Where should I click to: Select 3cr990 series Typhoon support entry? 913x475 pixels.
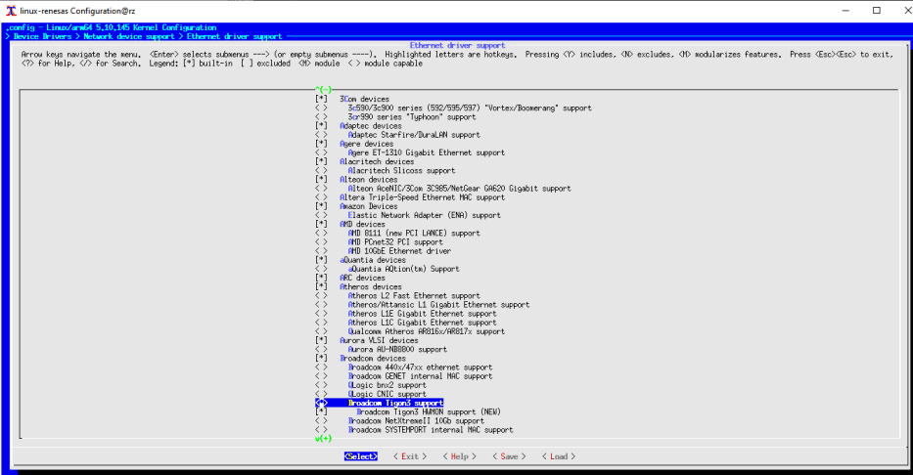click(x=412, y=117)
